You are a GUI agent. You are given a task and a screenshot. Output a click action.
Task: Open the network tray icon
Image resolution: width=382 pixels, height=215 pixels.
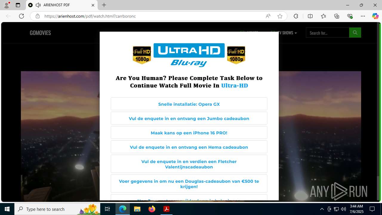(x=336, y=209)
